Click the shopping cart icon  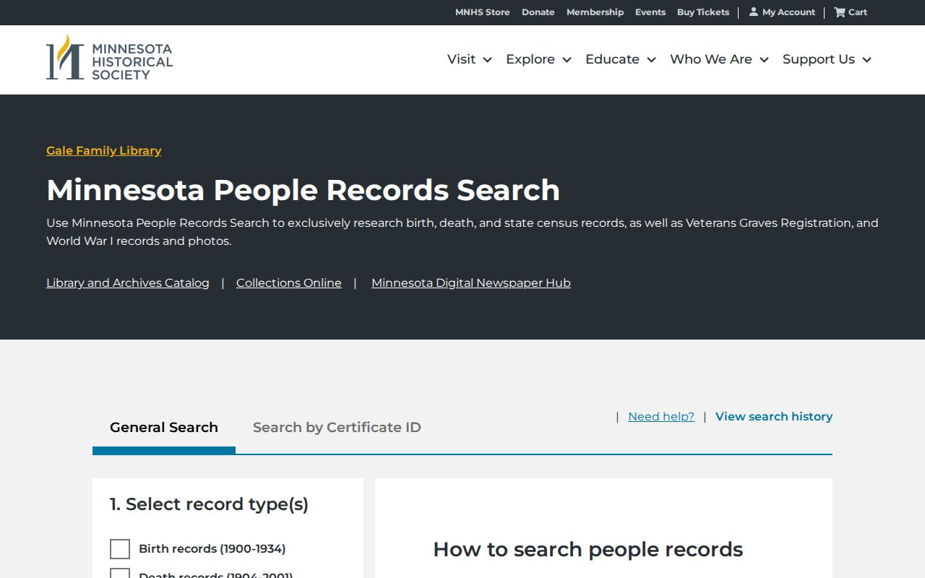point(840,12)
